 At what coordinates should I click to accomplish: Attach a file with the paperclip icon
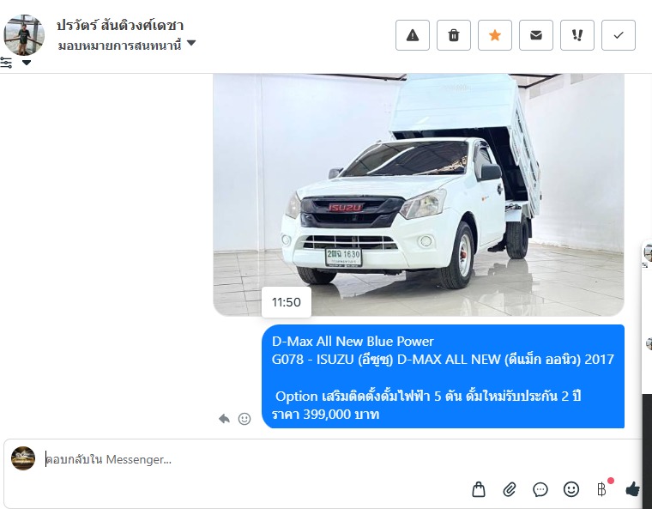(510, 489)
